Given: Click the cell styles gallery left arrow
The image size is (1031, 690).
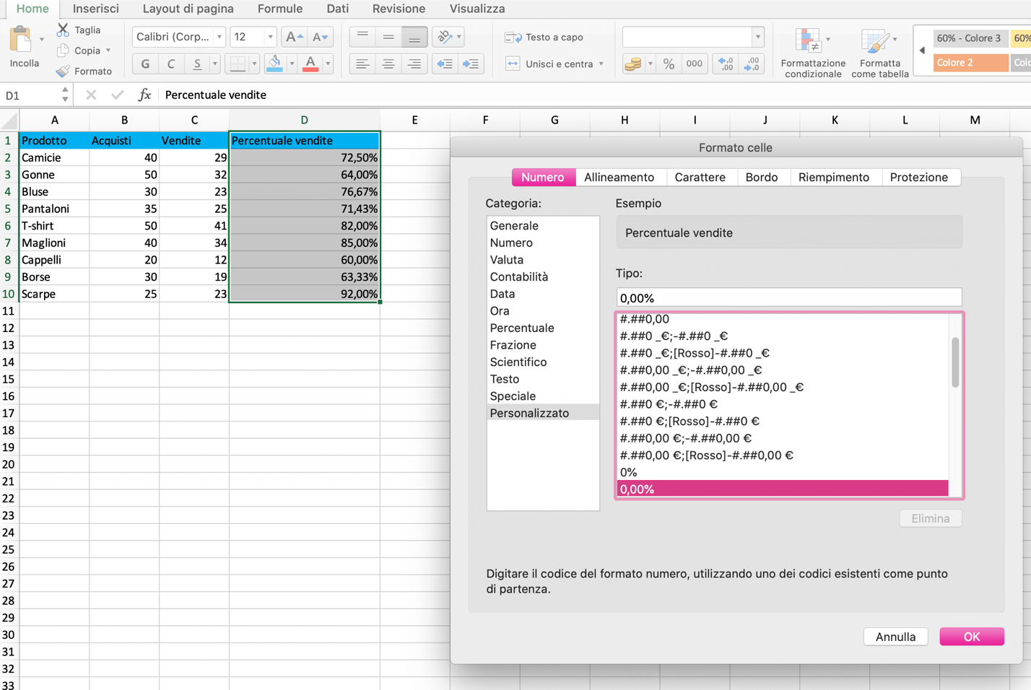Looking at the screenshot, I should pyautogui.click(x=922, y=51).
